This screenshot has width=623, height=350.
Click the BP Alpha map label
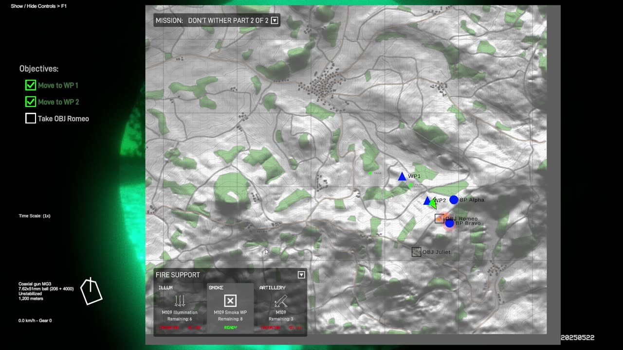(x=472, y=200)
